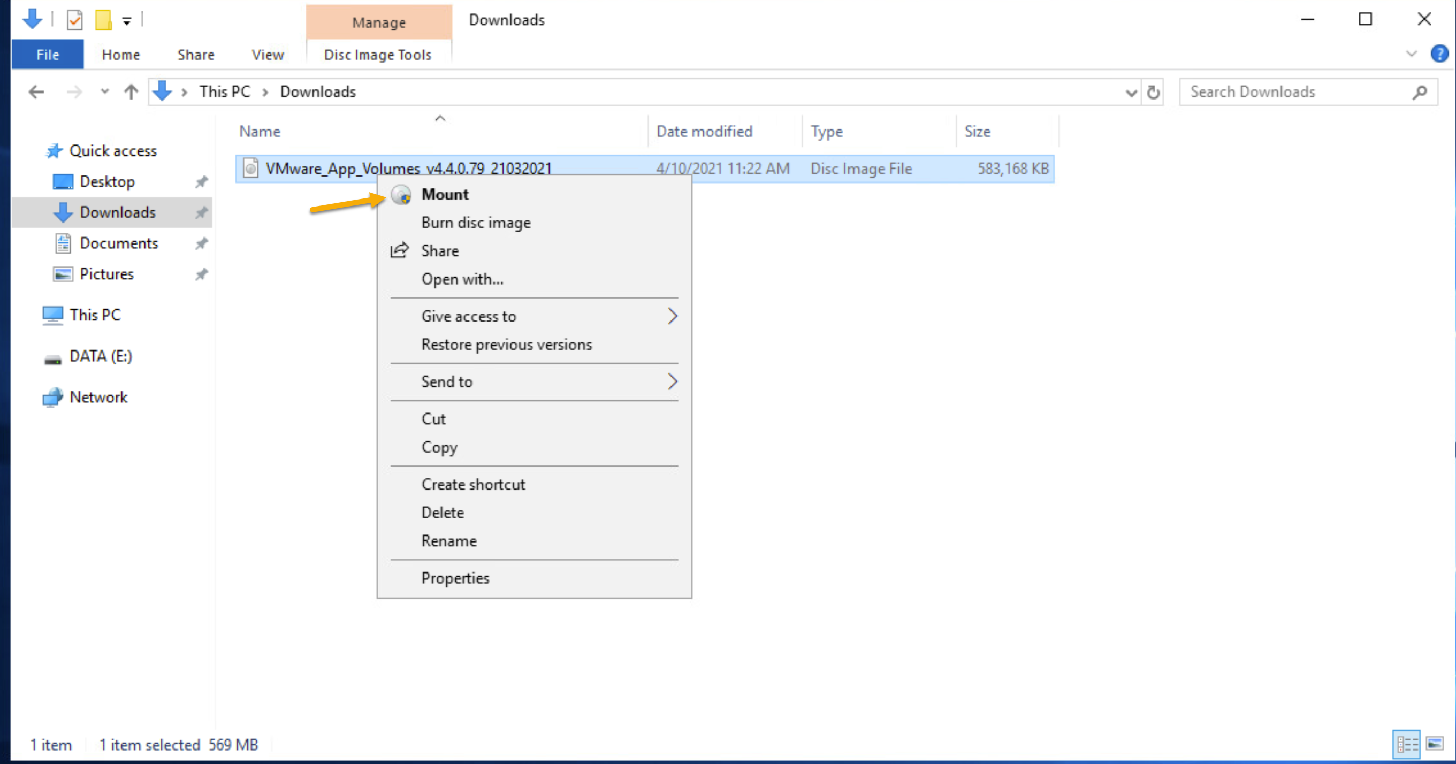The image size is (1456, 764).
Task: Click the pin icon beside Documents
Action: 201,243
